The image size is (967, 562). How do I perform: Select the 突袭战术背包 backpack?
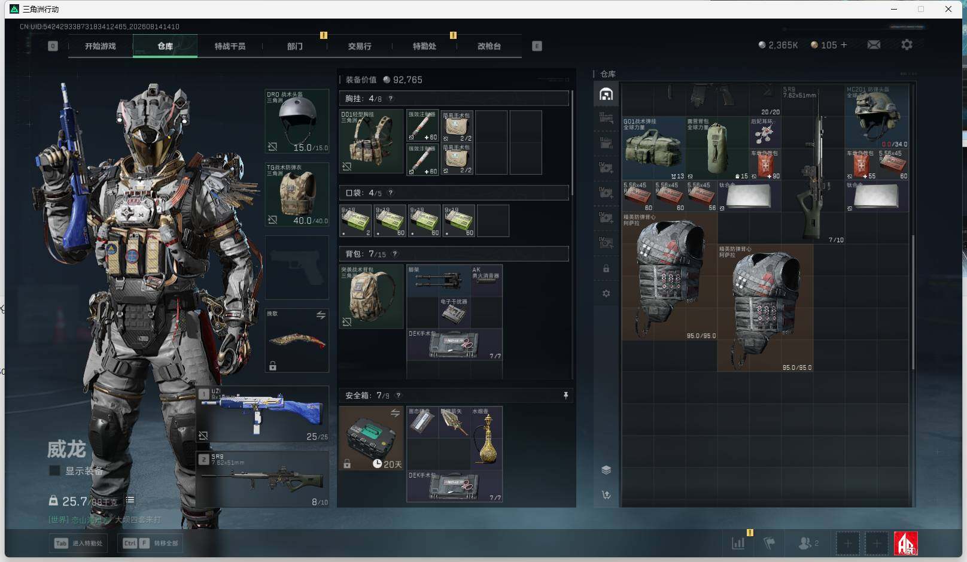(x=372, y=296)
